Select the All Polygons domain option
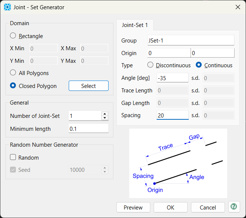This screenshot has width=246, height=218. (x=13, y=73)
